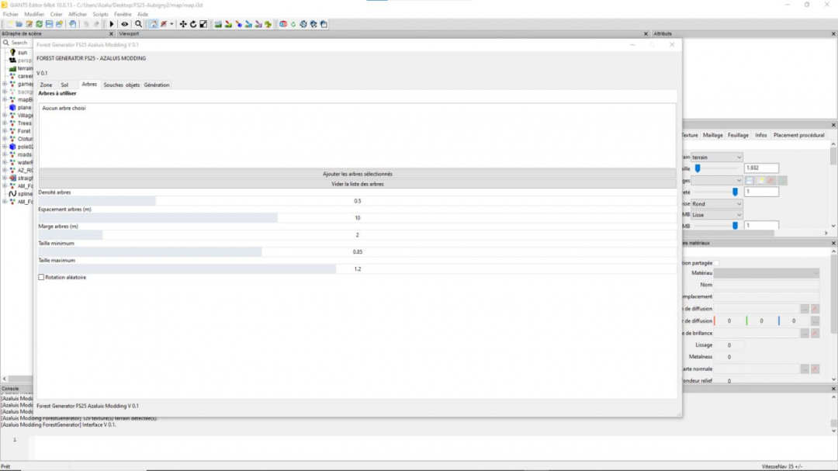The width and height of the screenshot is (838, 471).
Task: Click the tree-shaped terrain toolbar icon
Action: click(x=268, y=24)
